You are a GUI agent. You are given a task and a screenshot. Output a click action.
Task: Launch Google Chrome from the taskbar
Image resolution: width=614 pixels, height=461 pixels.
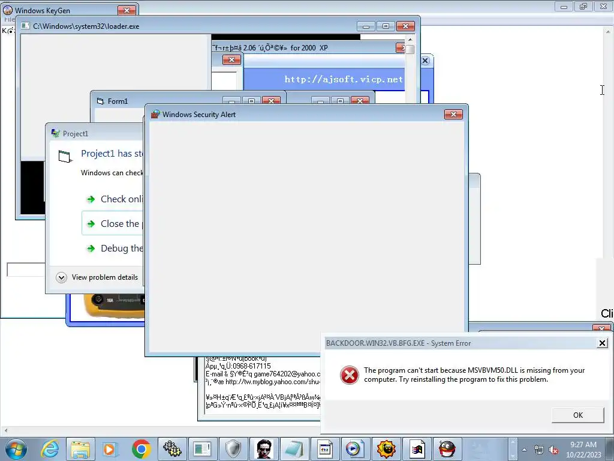click(x=142, y=449)
